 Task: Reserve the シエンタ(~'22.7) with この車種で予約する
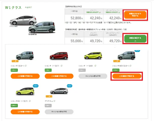point(59,76)
